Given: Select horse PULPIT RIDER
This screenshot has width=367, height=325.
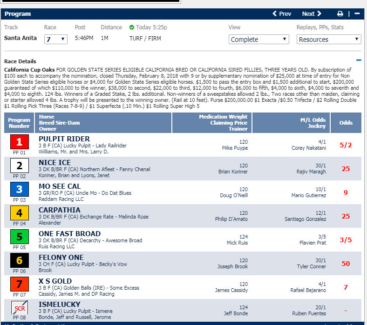Looking at the screenshot, I should tap(64, 139).
